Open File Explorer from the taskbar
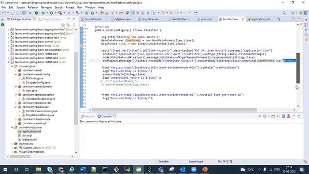 tap(39, 170)
